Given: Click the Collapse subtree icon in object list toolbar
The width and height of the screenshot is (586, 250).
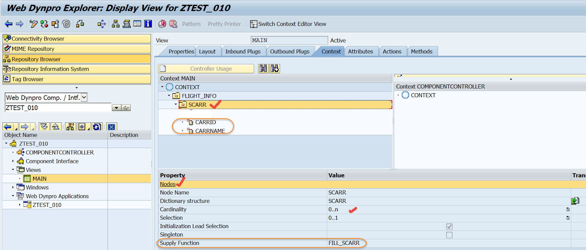Looking at the screenshot, I should 56,127.
